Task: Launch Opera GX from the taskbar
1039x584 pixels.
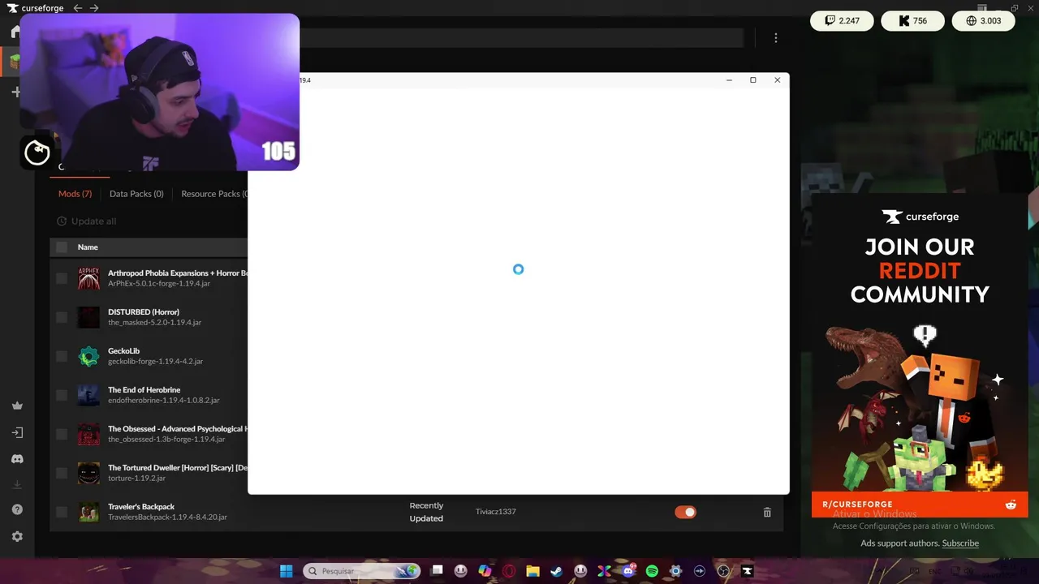Action: pyautogui.click(x=509, y=571)
